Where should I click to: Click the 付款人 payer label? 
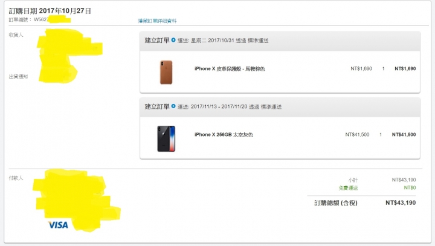pyautogui.click(x=16, y=178)
